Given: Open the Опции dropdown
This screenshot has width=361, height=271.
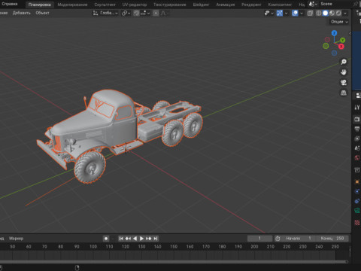Looking at the screenshot, I should click(x=339, y=22).
